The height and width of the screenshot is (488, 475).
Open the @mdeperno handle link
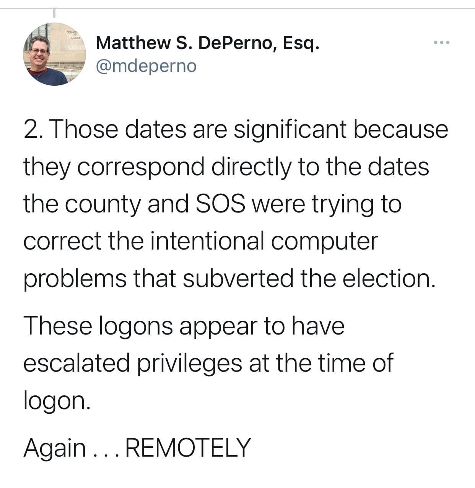pos(146,66)
